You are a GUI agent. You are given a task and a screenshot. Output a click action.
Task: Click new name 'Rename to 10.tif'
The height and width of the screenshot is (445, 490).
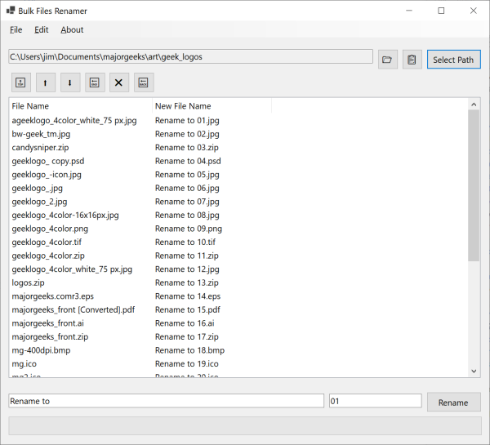[x=185, y=243]
